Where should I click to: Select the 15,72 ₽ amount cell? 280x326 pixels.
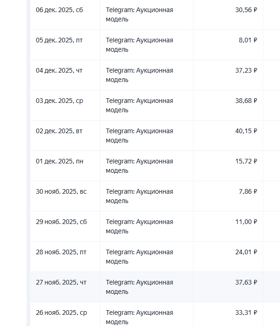pyautogui.click(x=246, y=161)
